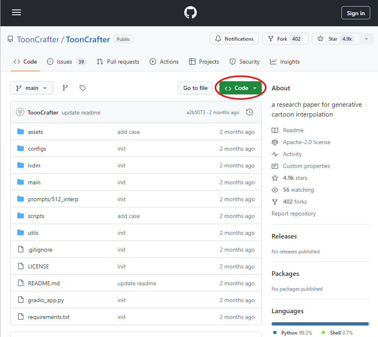
Task: Open the gradio_app.py file
Action: [x=46, y=300]
